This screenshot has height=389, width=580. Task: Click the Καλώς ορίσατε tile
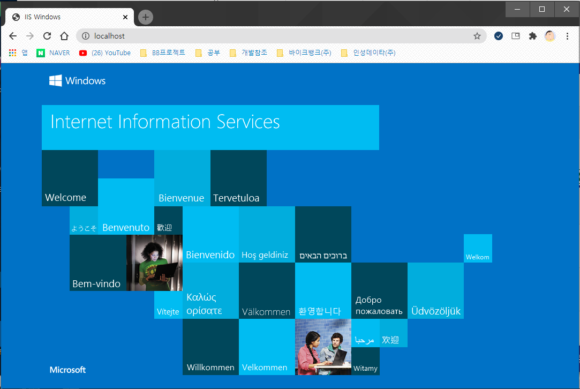point(211,291)
